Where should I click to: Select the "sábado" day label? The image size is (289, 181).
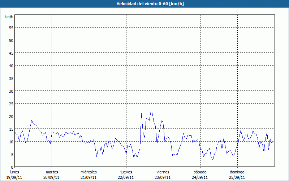[200, 172]
